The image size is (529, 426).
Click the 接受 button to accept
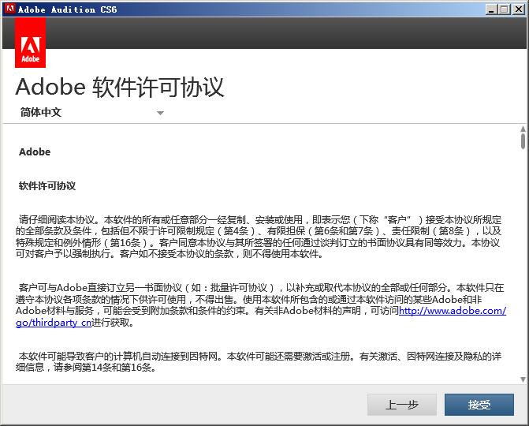479,405
